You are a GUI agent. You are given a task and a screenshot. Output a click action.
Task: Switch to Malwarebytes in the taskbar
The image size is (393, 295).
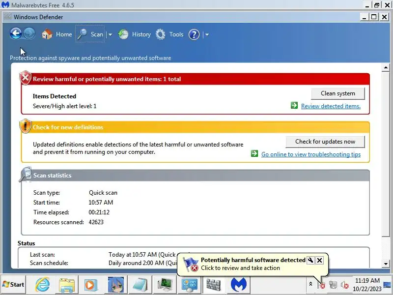[x=238, y=285]
